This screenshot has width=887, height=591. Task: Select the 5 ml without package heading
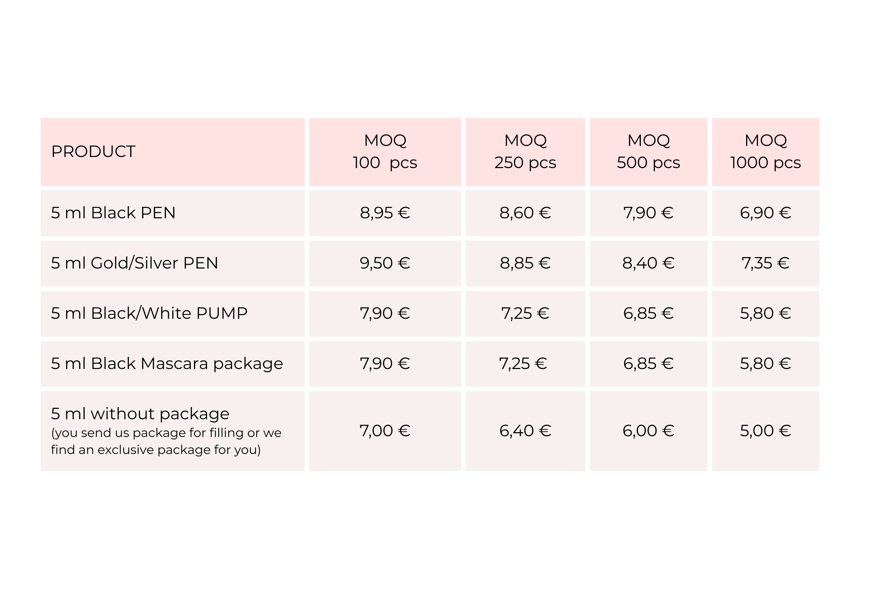pyautogui.click(x=140, y=414)
